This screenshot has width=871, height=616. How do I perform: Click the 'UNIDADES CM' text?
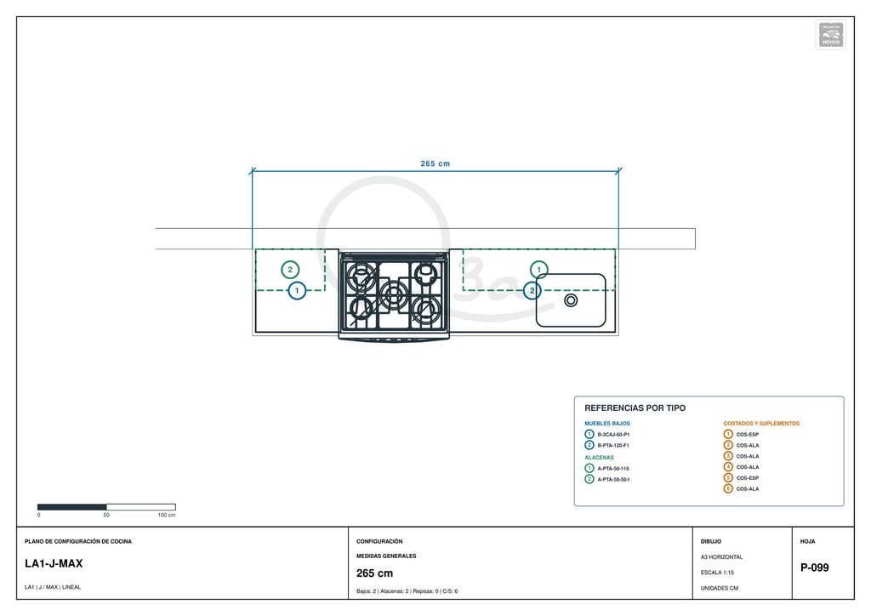[720, 588]
